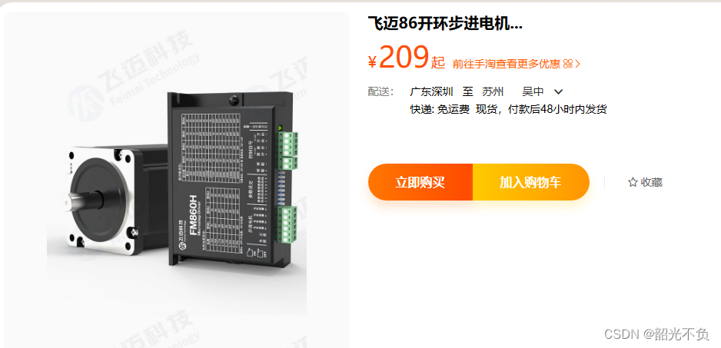Screen dimensions: 721x348
Task: Click the QR code icon after 更多优惠
Action: [x=567, y=64]
